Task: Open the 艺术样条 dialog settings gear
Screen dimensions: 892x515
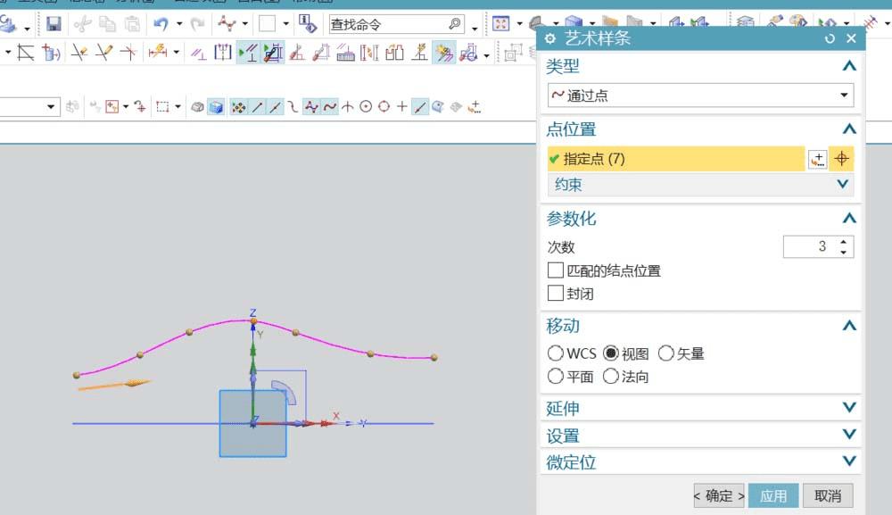Action: pos(550,38)
